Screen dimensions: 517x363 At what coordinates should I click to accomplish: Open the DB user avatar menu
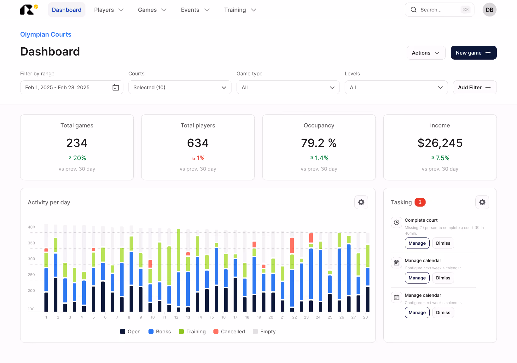[489, 10]
